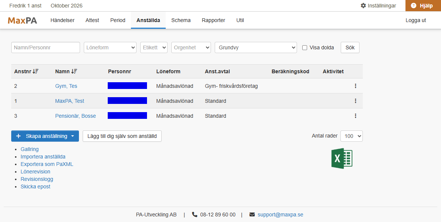
Task: Enable the Visa dolda checkbox
Action: pyautogui.click(x=304, y=48)
